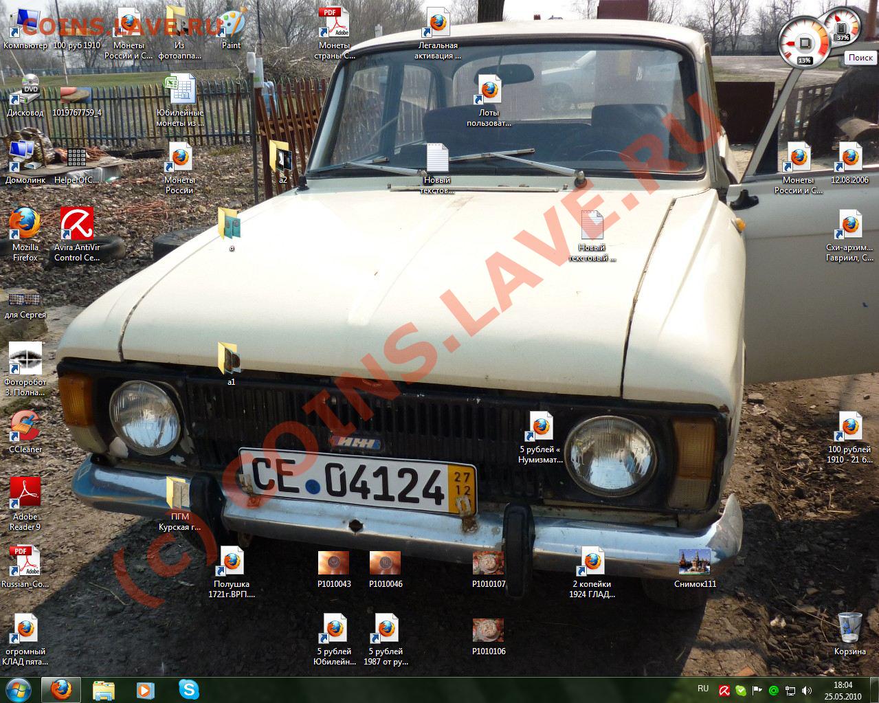Click Skype icon in taskbar
The width and height of the screenshot is (879, 703).
click(188, 689)
